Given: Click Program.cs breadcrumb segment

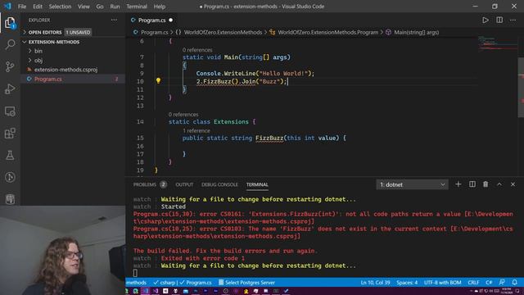Looking at the screenshot, I should pos(154,33).
